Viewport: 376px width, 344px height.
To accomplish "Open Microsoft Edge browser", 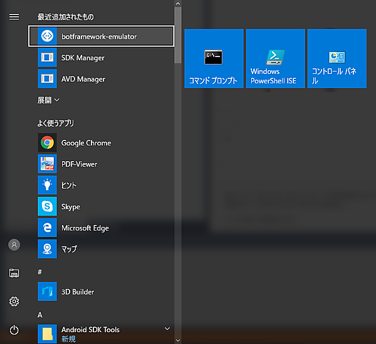I will click(85, 228).
